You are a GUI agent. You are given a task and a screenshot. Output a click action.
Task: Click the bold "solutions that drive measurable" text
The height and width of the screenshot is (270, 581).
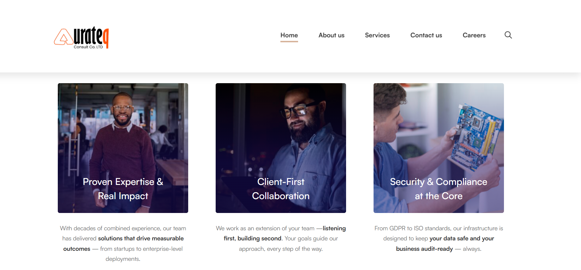(141, 238)
